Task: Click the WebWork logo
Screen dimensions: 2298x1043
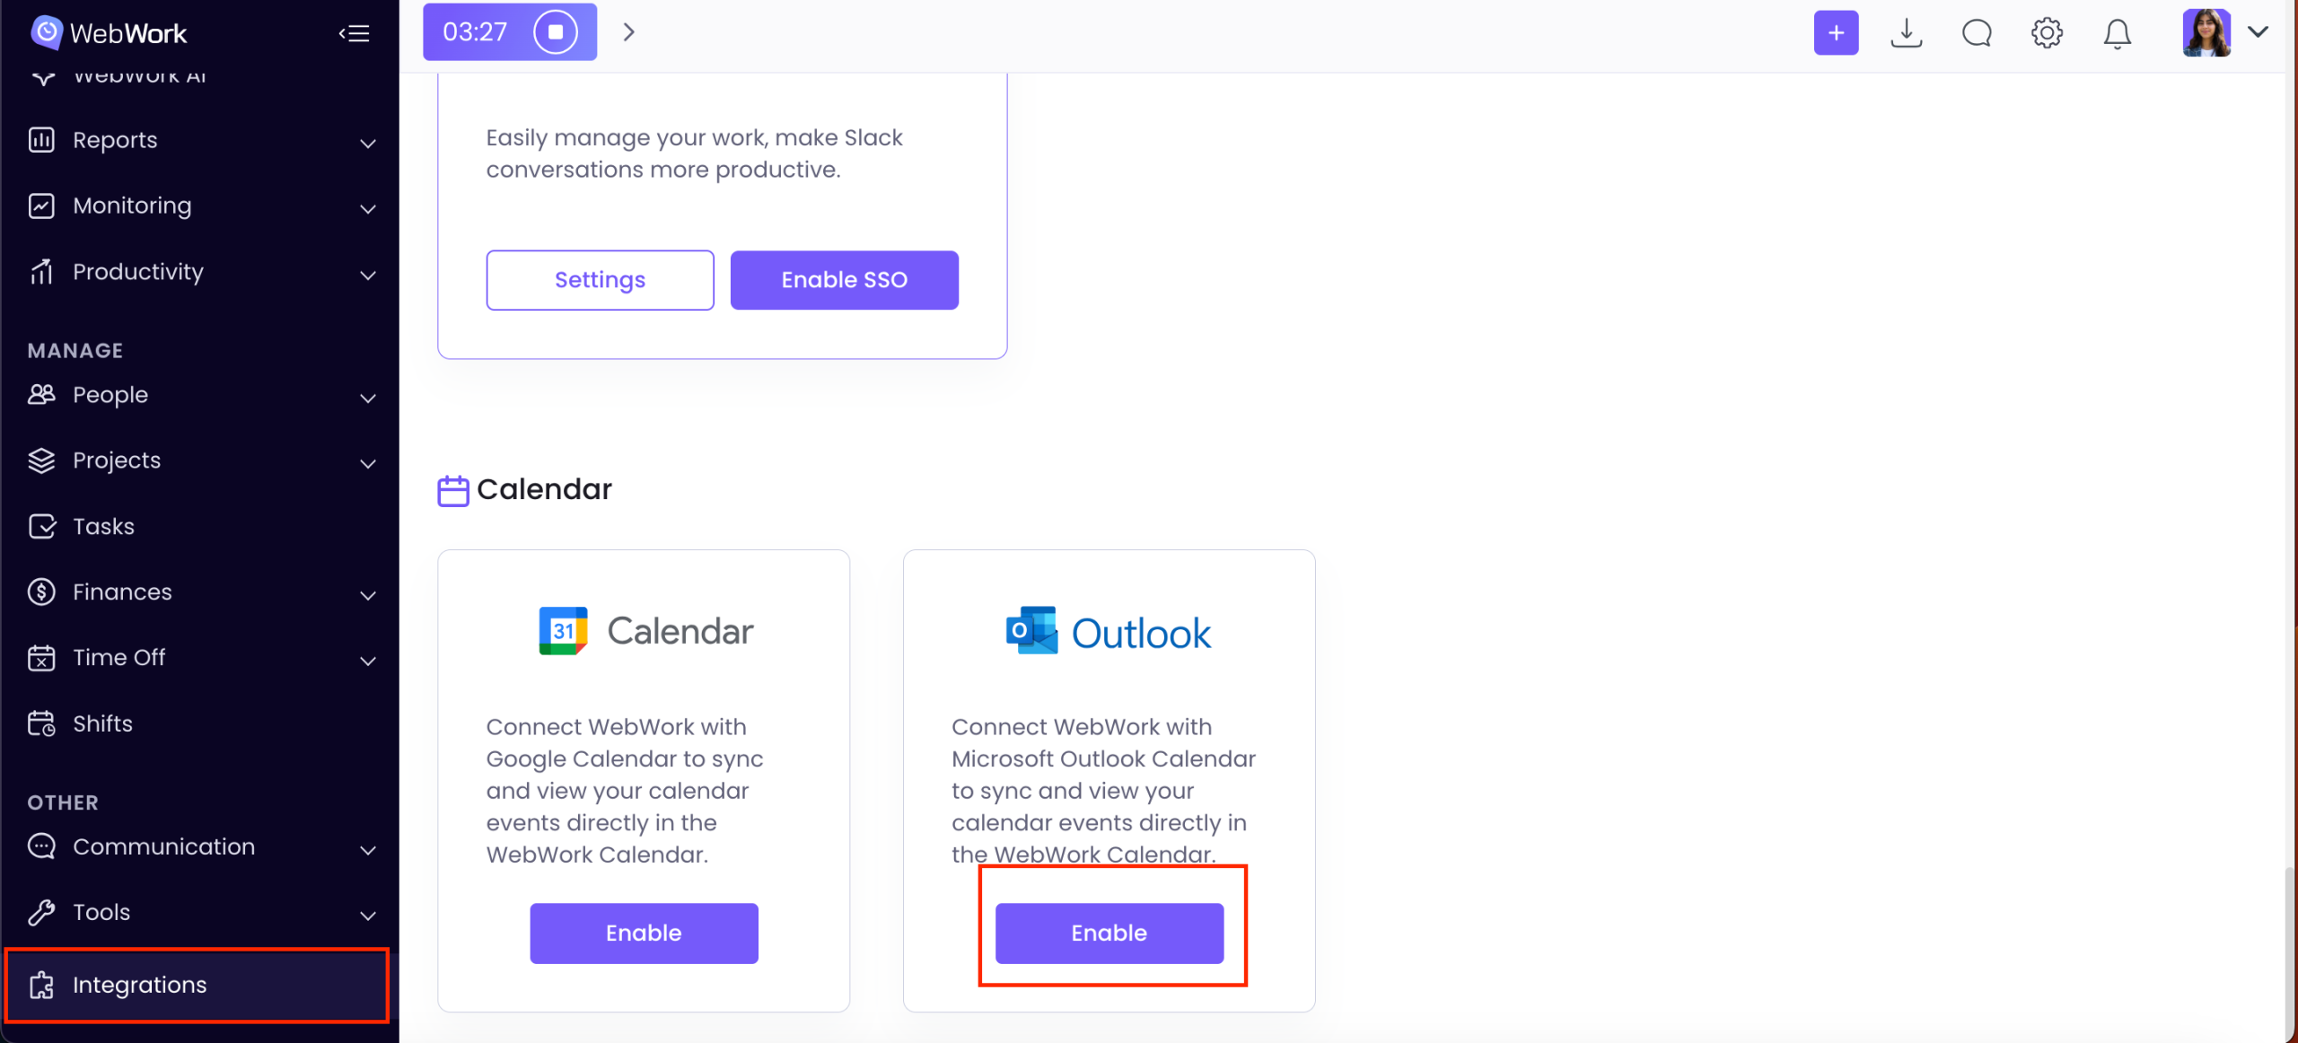Action: point(110,33)
